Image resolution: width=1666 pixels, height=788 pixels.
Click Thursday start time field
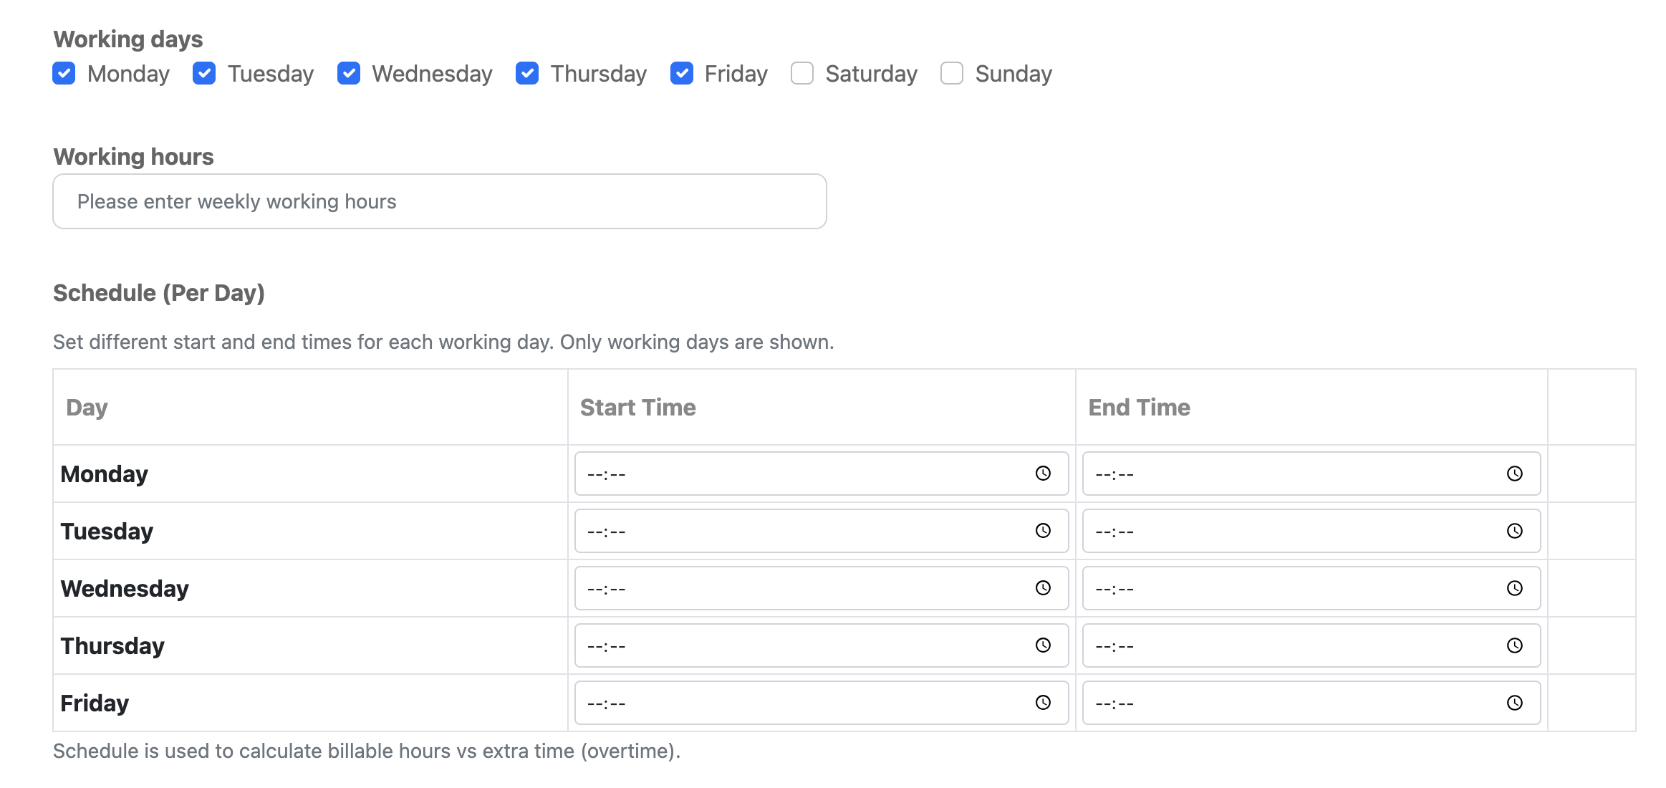(x=822, y=645)
